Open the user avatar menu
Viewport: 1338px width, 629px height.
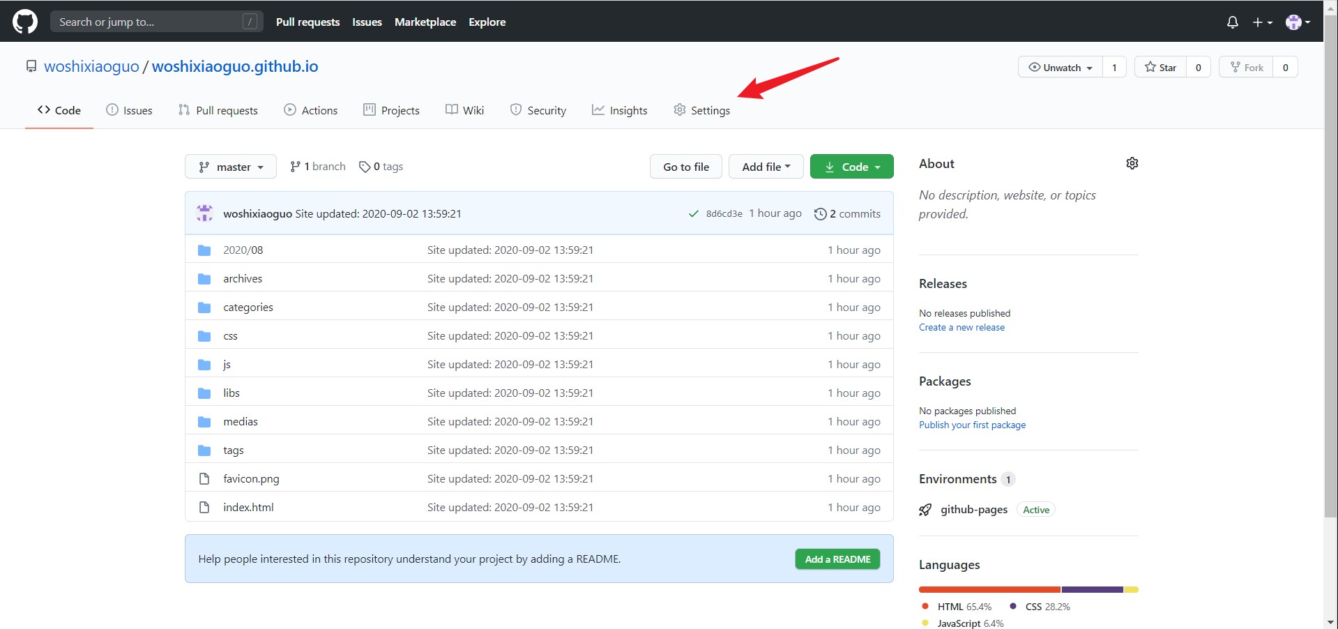click(1298, 22)
